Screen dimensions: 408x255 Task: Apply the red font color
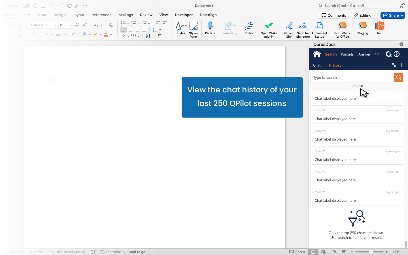click(106, 34)
